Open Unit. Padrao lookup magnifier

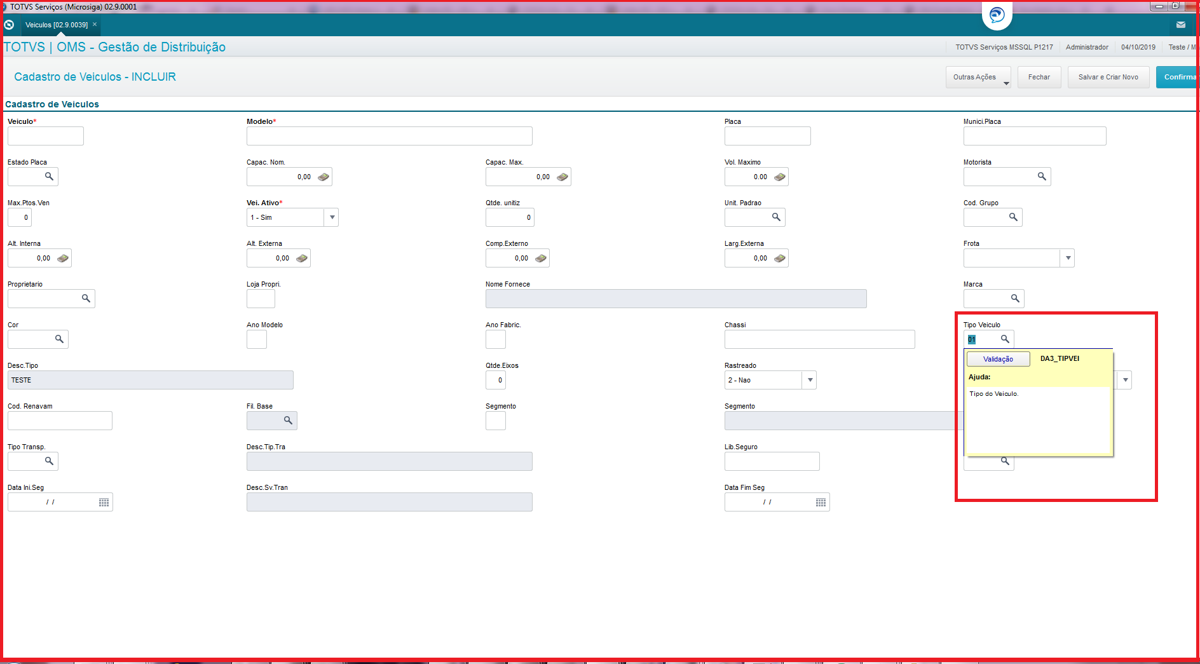776,217
